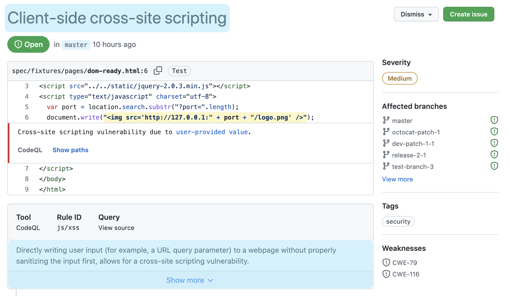Open View source for the query
Screen dimensions: 510x296
tap(116, 228)
